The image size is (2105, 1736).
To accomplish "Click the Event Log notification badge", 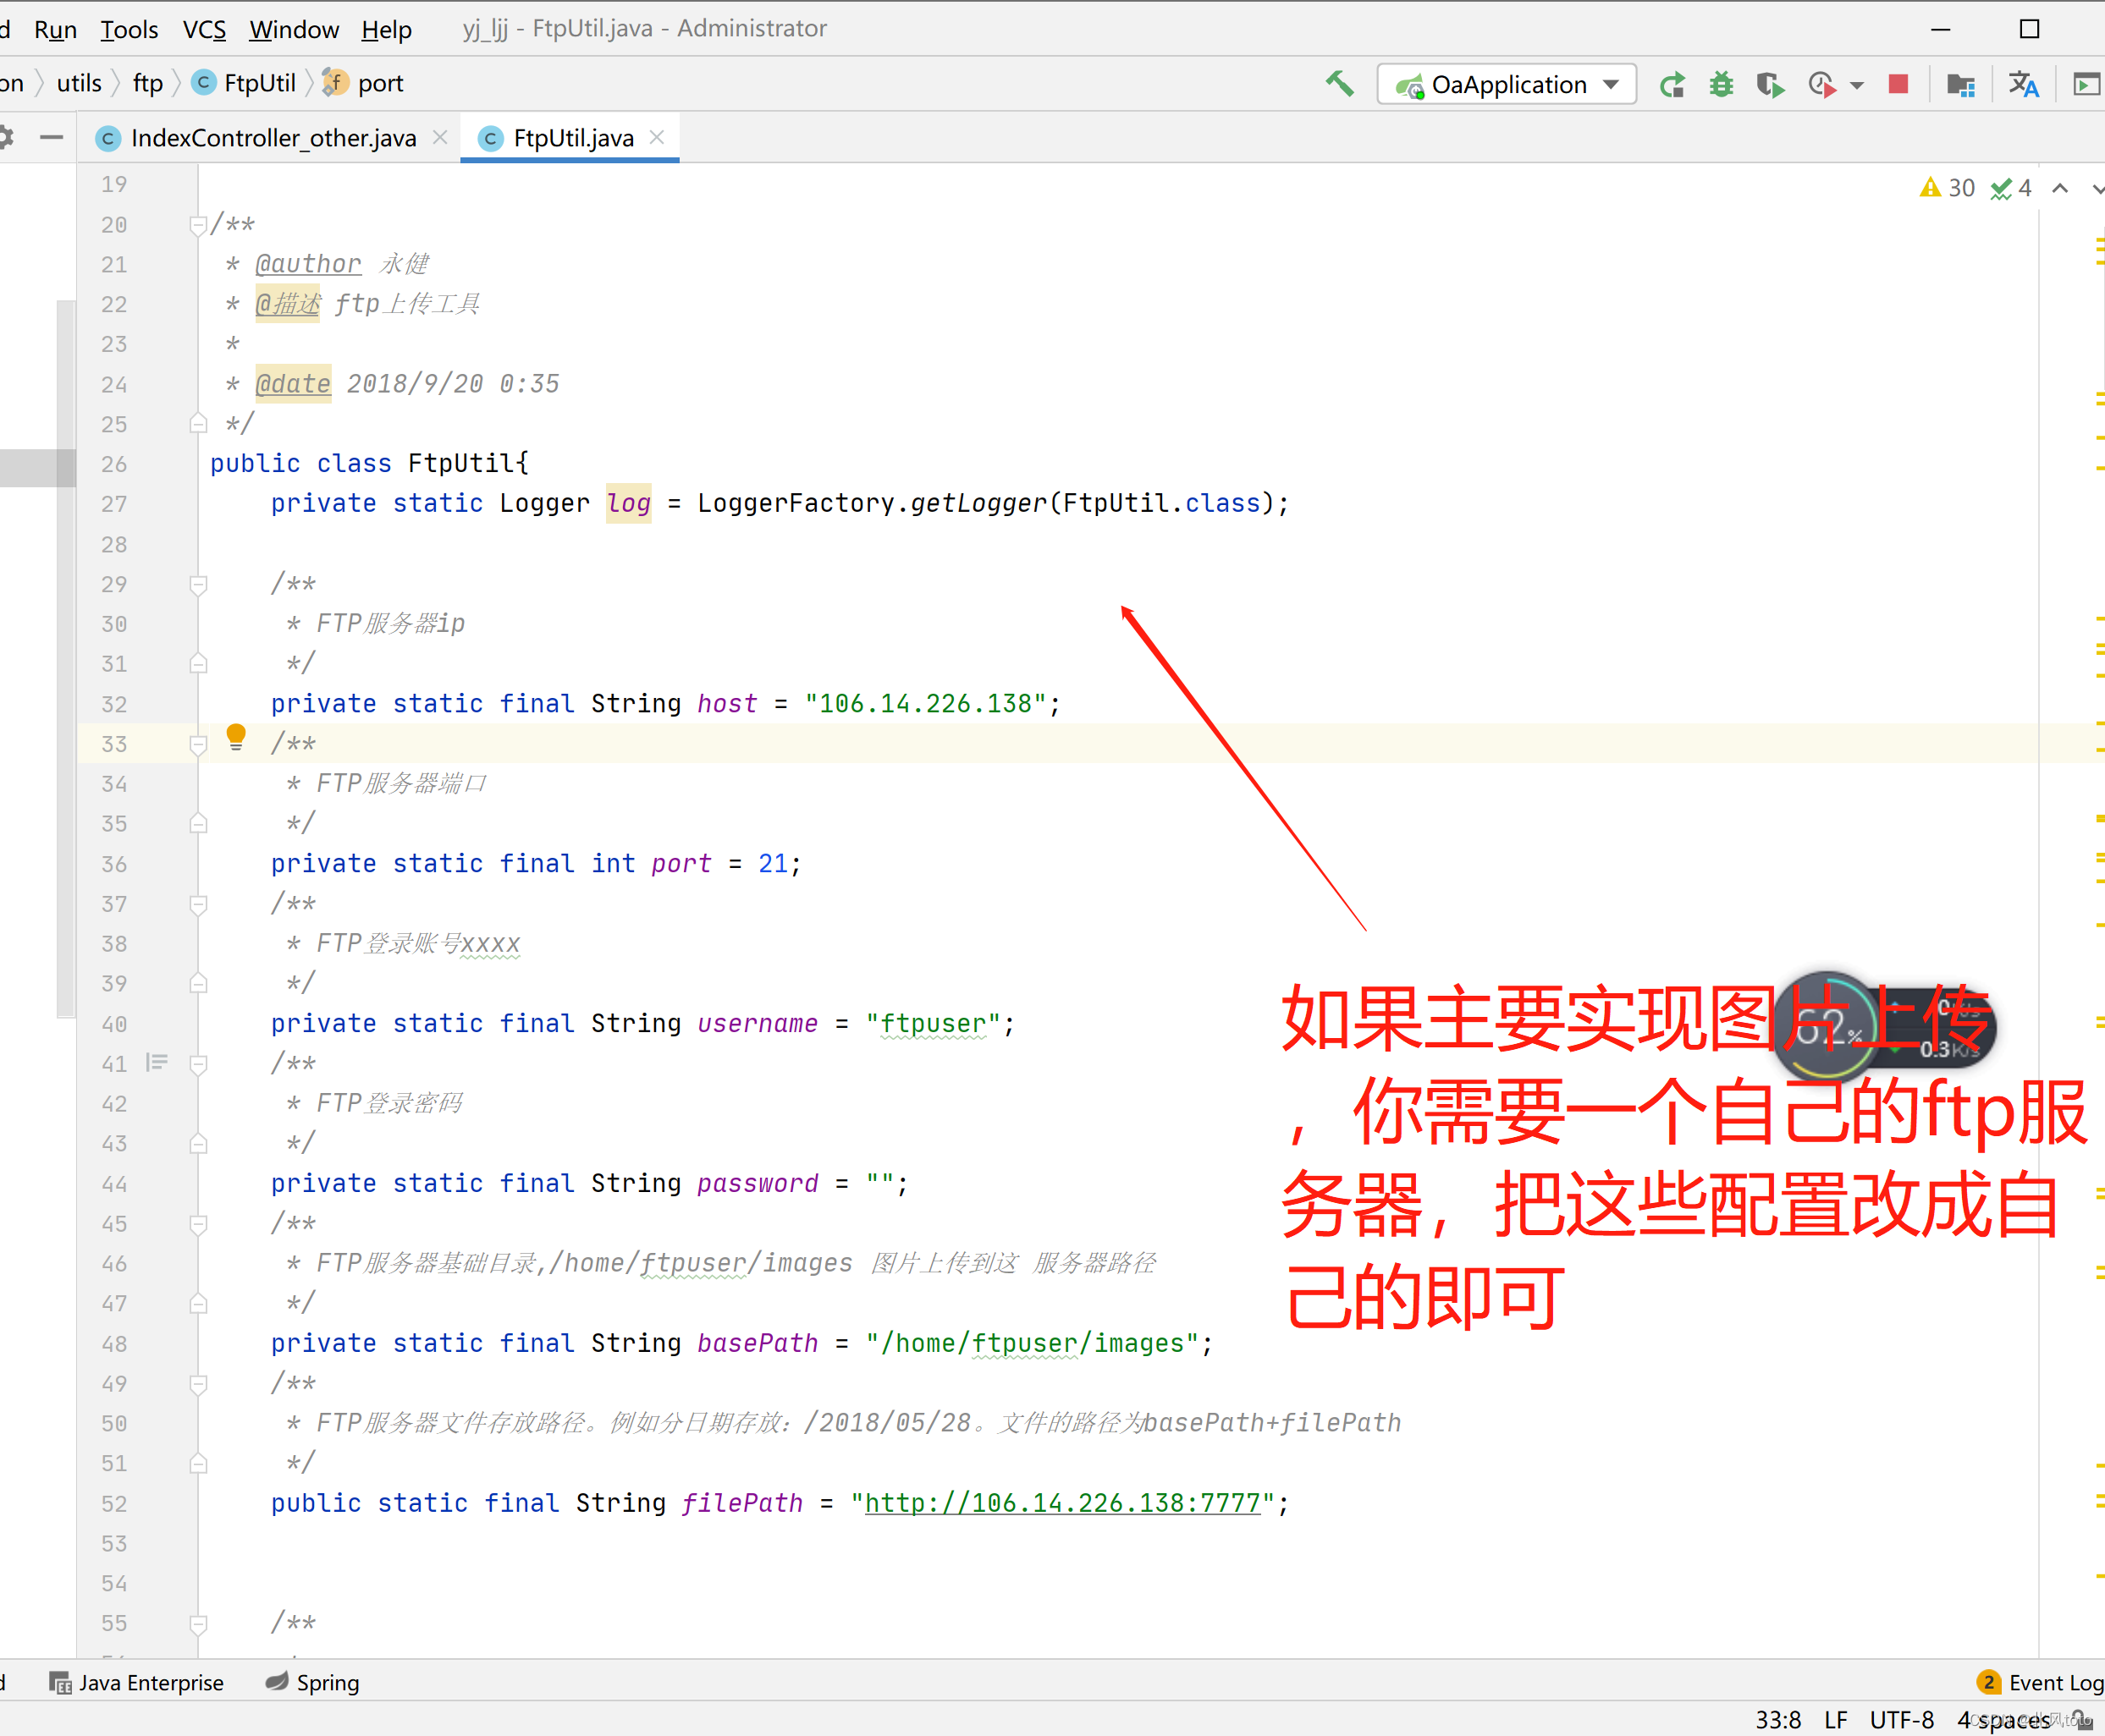I will click(1989, 1683).
